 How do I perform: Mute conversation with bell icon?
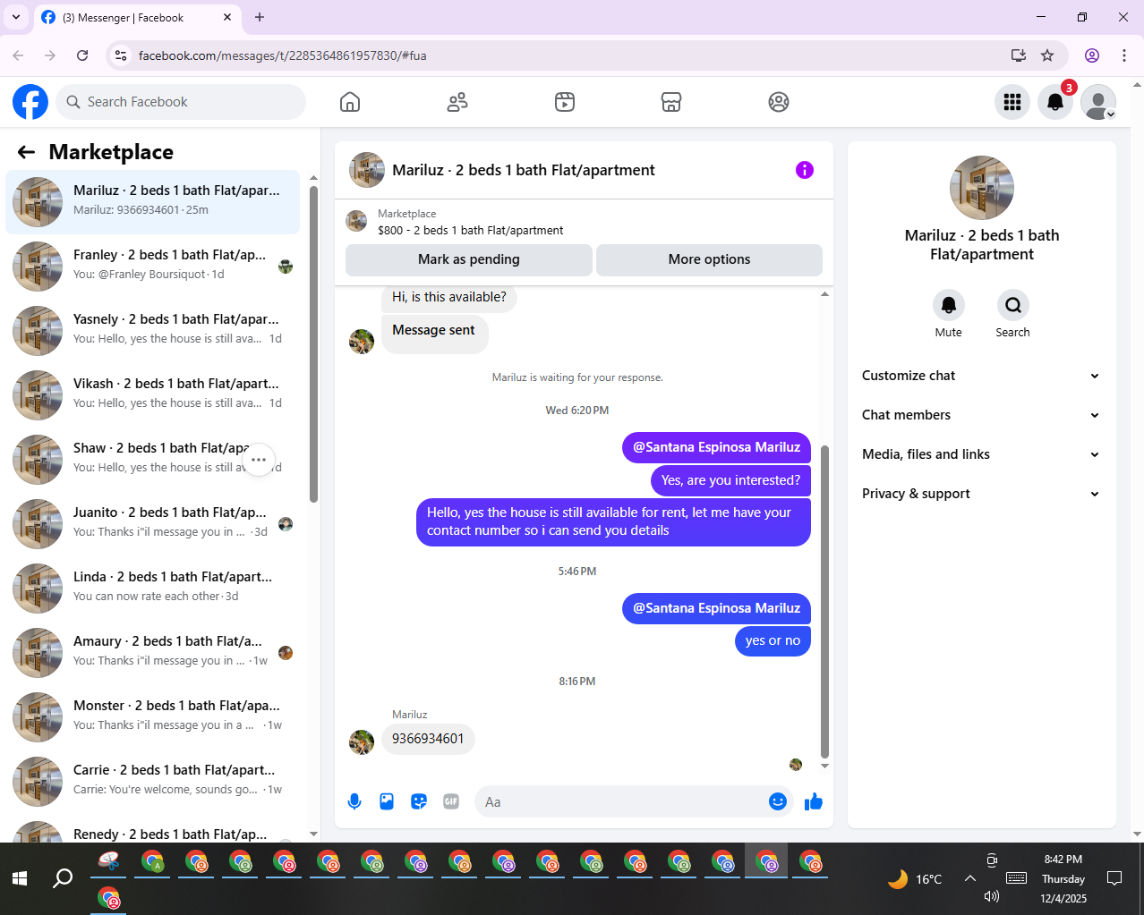pyautogui.click(x=949, y=305)
